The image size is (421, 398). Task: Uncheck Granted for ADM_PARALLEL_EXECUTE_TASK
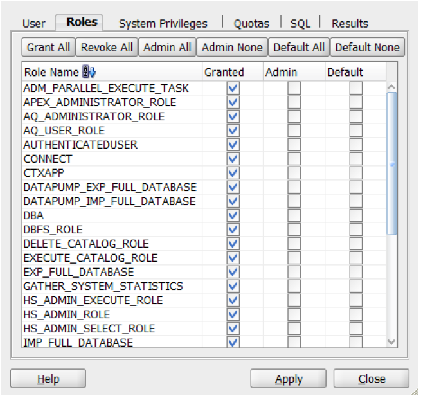coord(233,88)
